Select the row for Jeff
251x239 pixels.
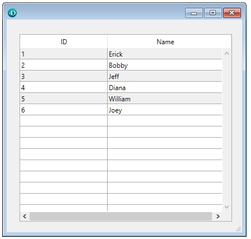[x=121, y=76]
